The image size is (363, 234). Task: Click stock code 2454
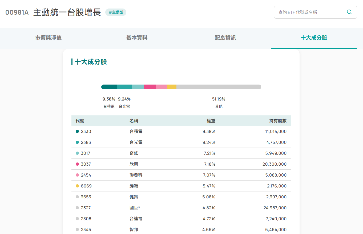(x=86, y=175)
